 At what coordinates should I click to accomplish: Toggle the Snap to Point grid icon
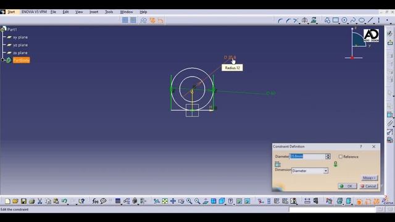pyautogui.click(x=133, y=20)
